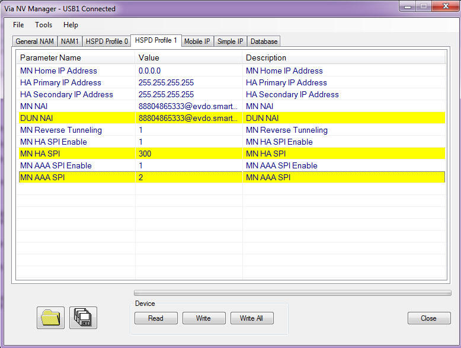This screenshot has height=348, width=461.
Task: Click the Write All button
Action: tap(251, 318)
